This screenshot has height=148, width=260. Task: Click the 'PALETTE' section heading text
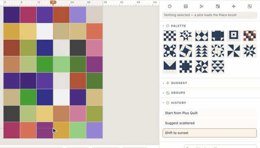click(x=178, y=26)
